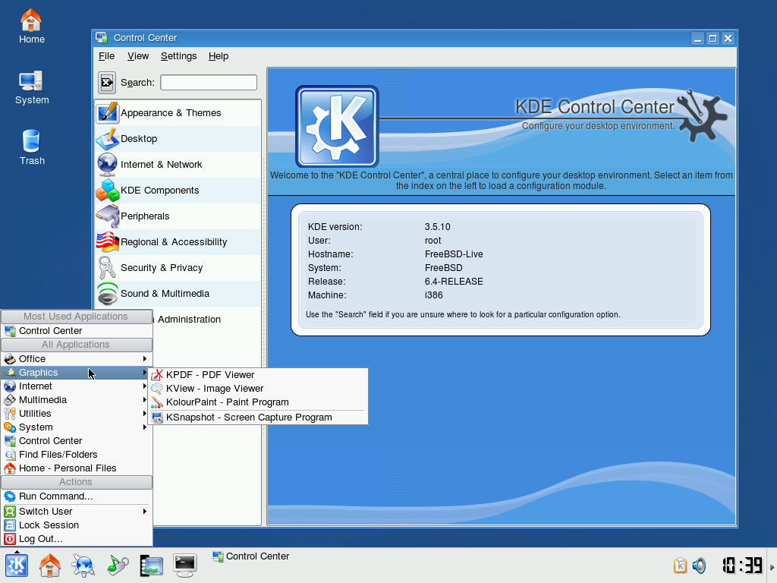Click the Klipper clipboard tray icon
This screenshot has height=583, width=777.
click(x=681, y=566)
